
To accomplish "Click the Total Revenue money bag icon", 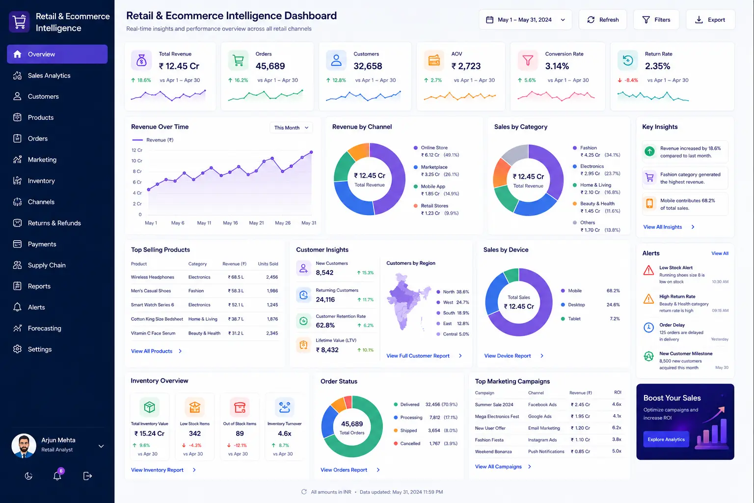I will pos(141,60).
